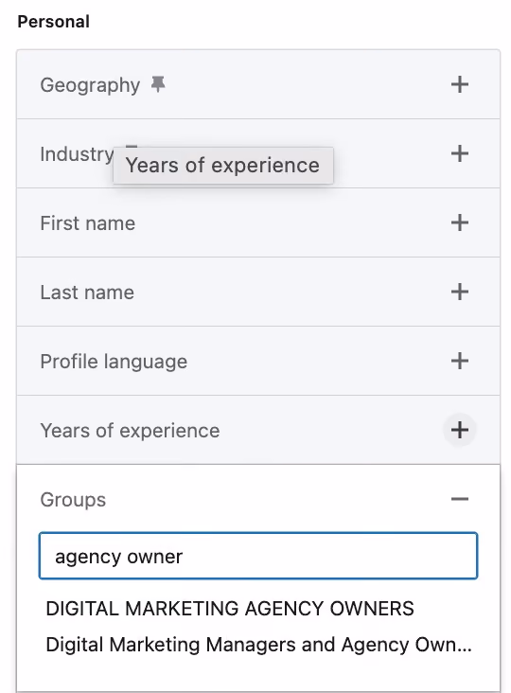Image resolution: width=511 pixels, height=693 pixels.
Task: Choose Digital Marketing Managers and Agency Owners suggestion
Action: click(259, 645)
